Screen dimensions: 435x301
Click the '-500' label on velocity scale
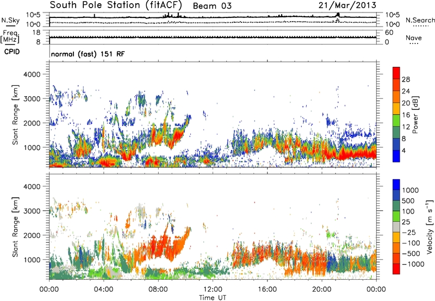411,254
